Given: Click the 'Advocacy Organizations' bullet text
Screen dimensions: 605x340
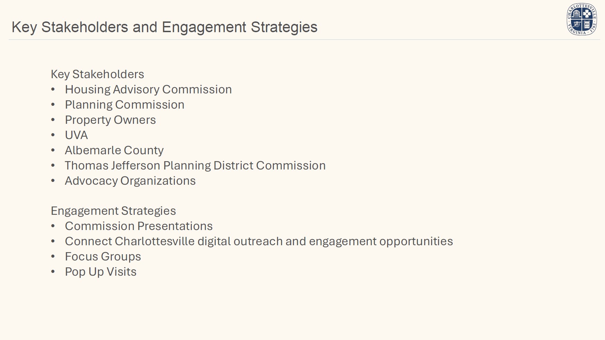Looking at the screenshot, I should [130, 181].
